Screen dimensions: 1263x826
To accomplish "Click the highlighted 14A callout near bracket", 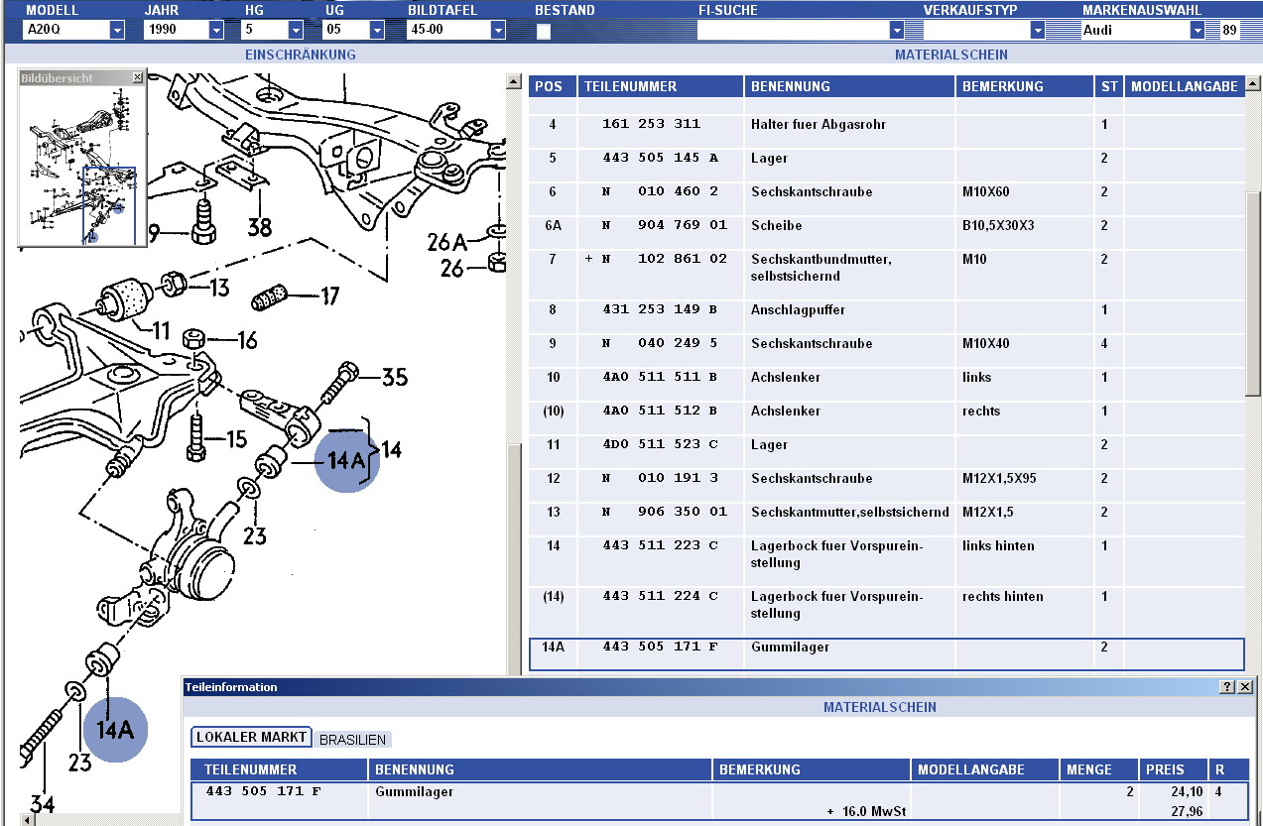I will [x=346, y=460].
